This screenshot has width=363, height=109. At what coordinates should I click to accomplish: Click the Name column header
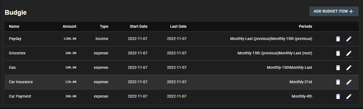14,27
